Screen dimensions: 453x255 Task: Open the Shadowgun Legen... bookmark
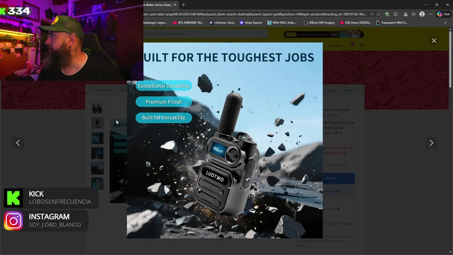pos(155,23)
